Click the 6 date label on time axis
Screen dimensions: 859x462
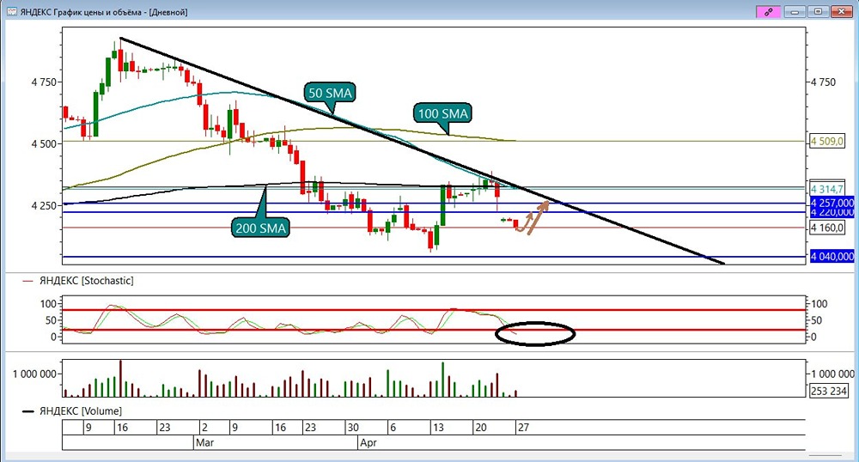coord(393,428)
